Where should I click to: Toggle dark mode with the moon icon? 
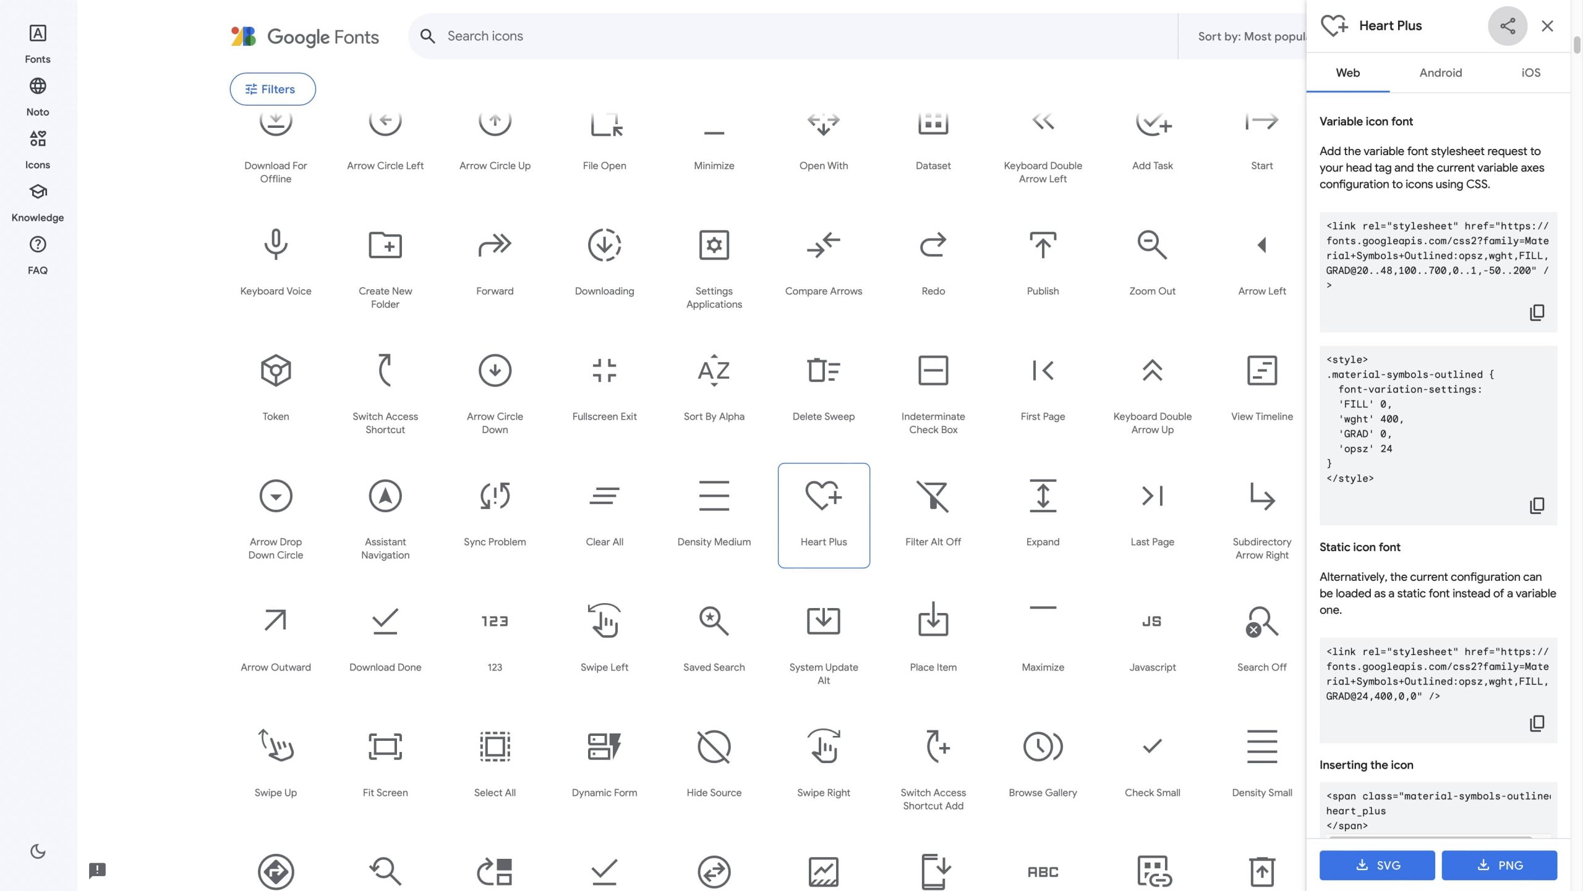point(38,851)
